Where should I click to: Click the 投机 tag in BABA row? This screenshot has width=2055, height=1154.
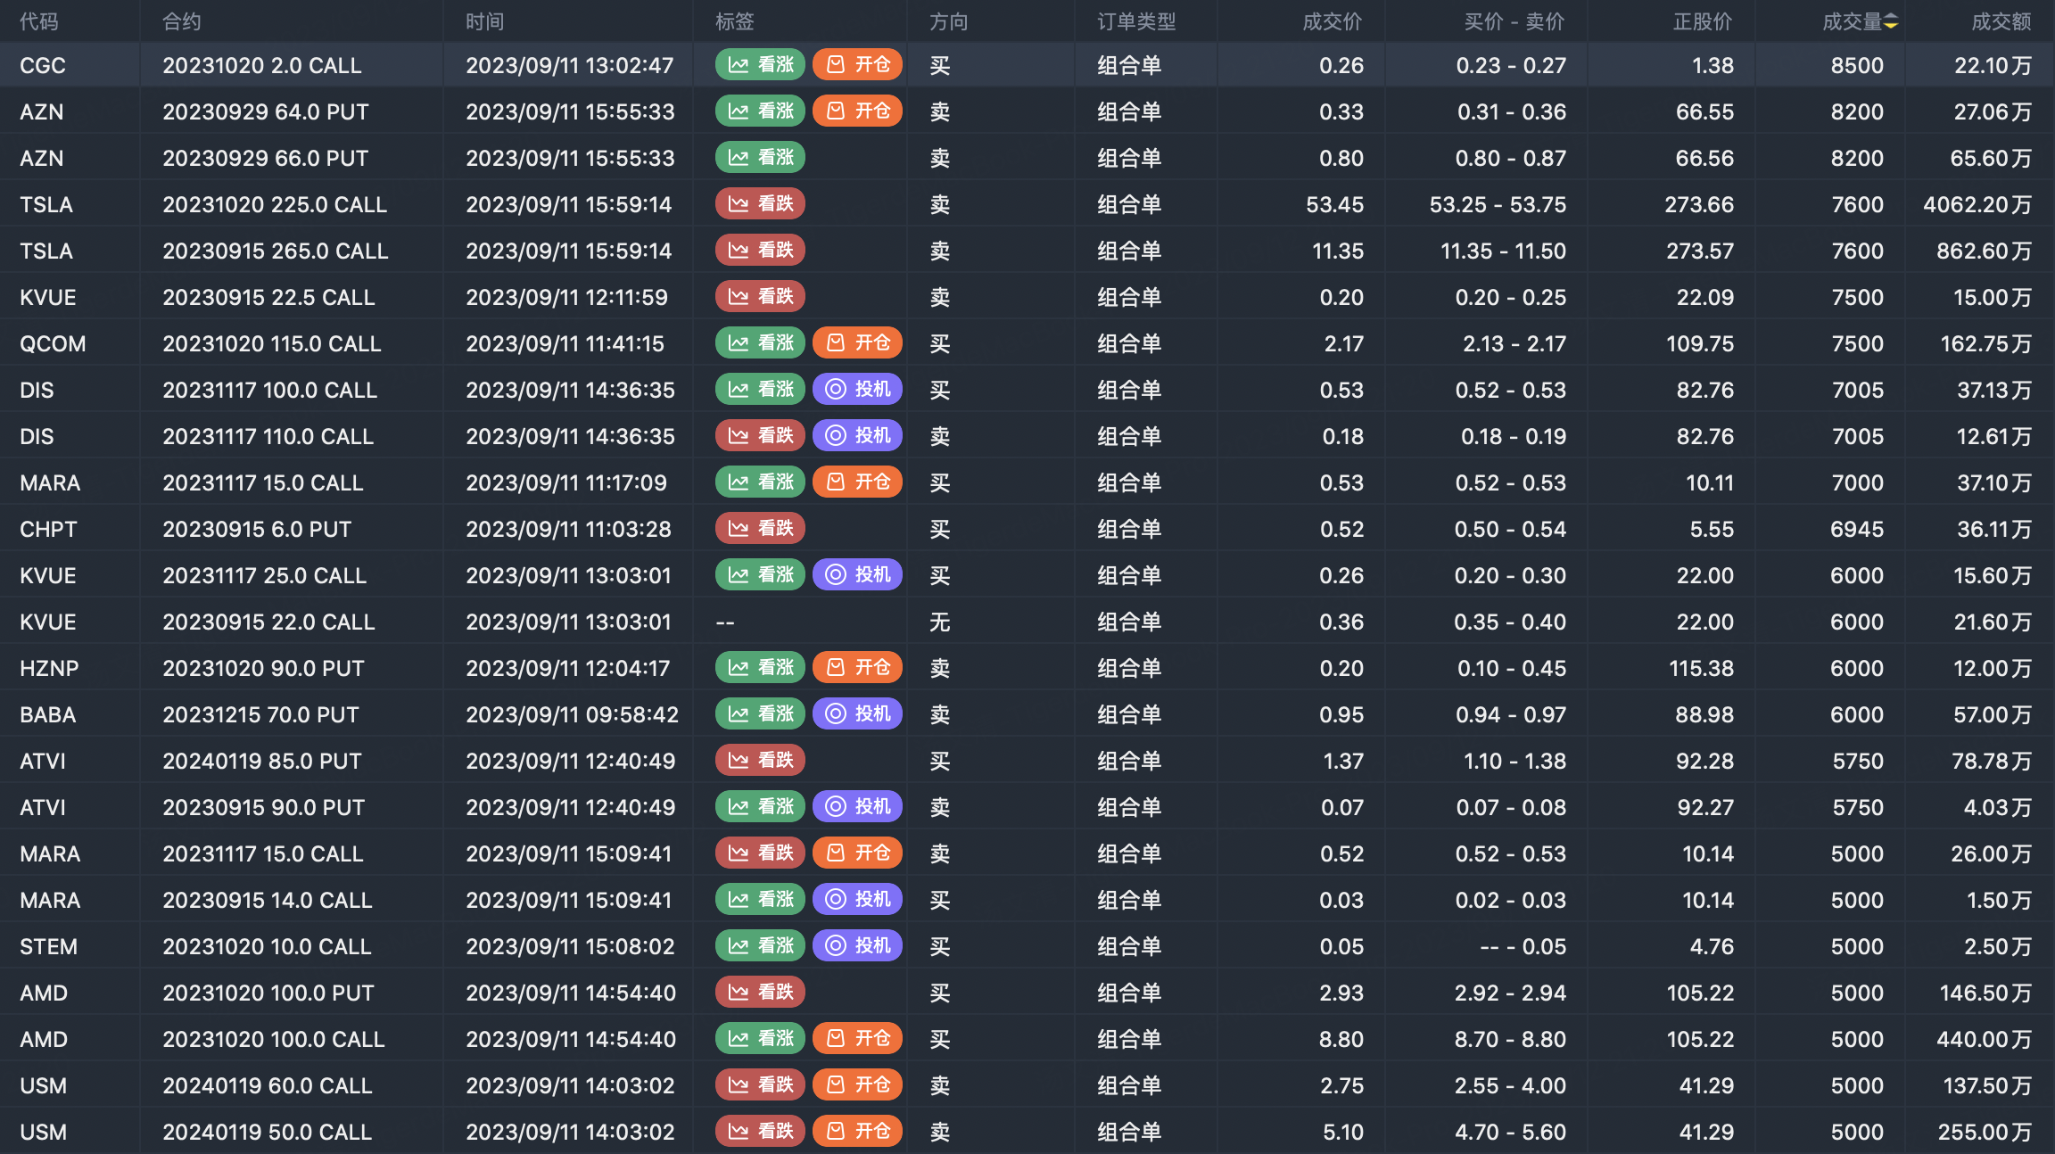[857, 713]
